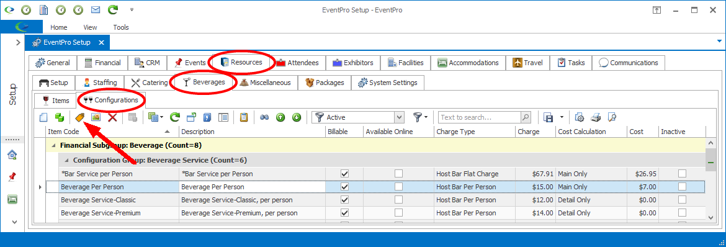Click the grayed-out copy record icon

(x=133, y=118)
